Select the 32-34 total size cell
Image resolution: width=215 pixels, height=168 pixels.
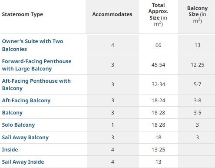159,84
